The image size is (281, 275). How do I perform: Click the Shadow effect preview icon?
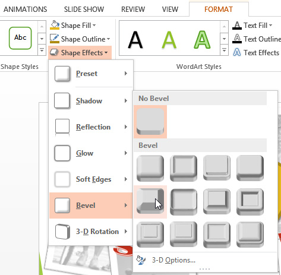(x=62, y=101)
